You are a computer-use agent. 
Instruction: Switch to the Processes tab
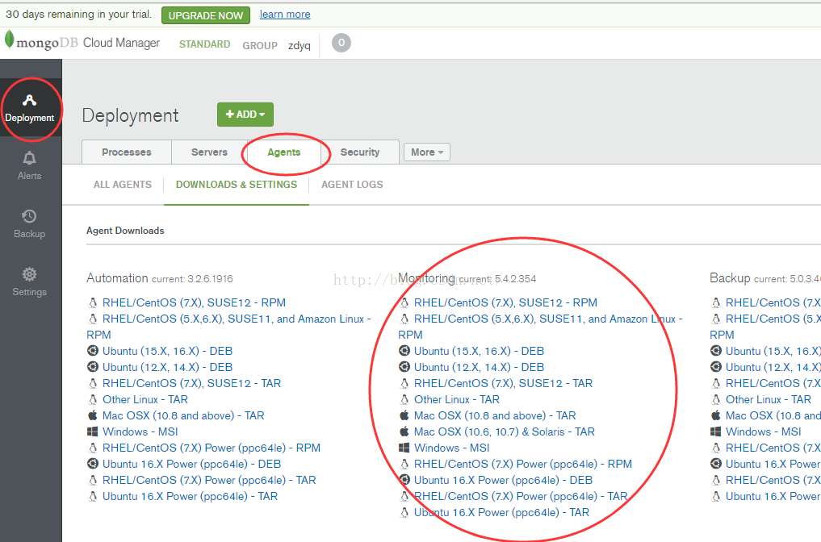pyautogui.click(x=127, y=152)
